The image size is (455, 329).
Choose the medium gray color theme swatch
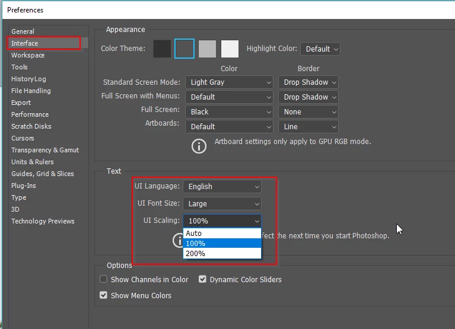pyautogui.click(x=207, y=49)
